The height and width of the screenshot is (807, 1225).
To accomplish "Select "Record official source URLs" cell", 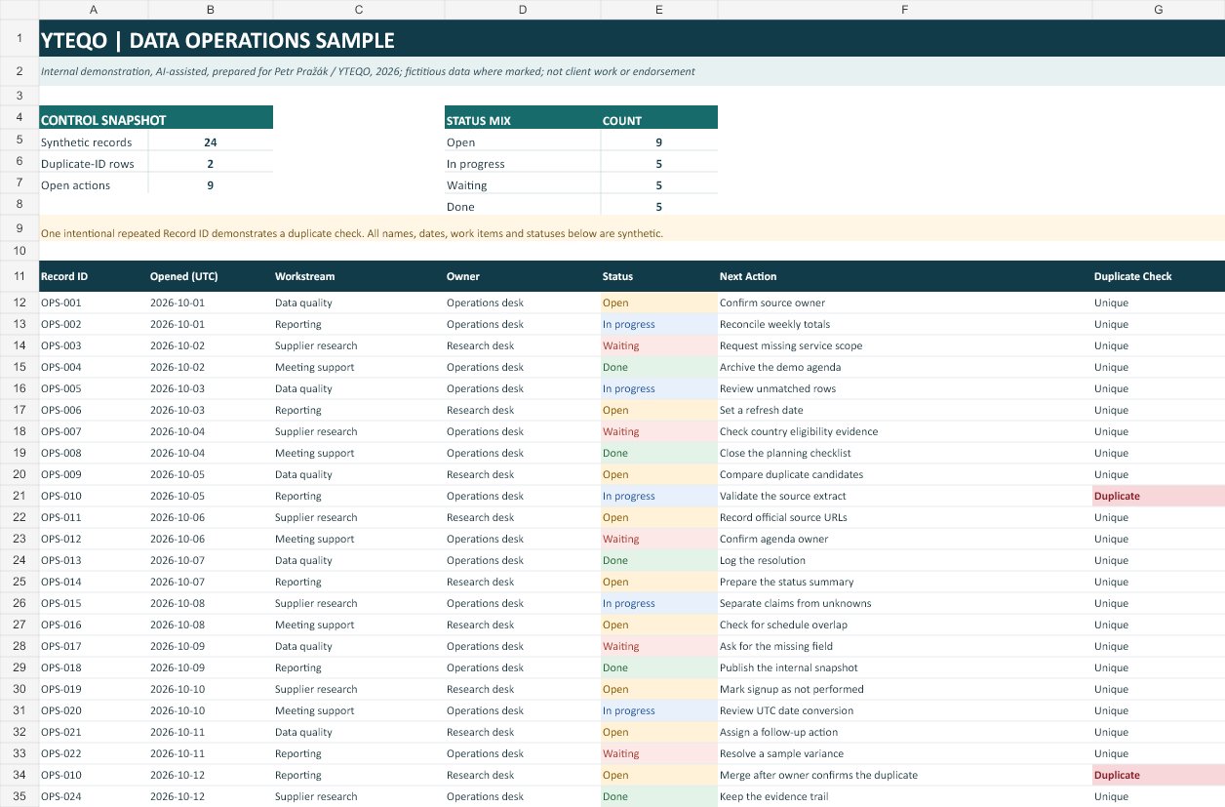I will coord(905,517).
